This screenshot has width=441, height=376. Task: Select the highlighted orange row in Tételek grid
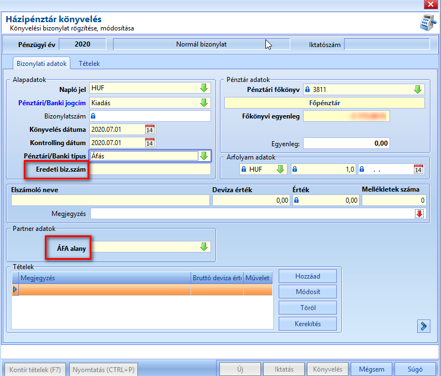[x=142, y=290]
